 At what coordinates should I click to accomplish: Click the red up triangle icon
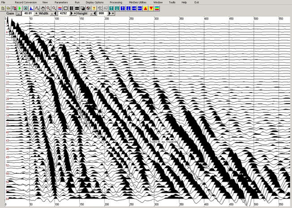(145, 8)
